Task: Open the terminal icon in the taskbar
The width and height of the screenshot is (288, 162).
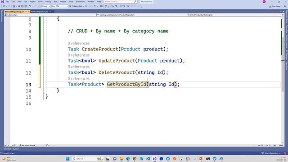Action: click(x=208, y=159)
